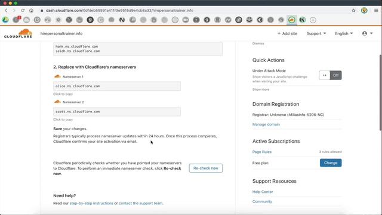The height and width of the screenshot is (215, 382).
Task: Open hirepersonaltrainer.info site selector
Action: click(61, 33)
